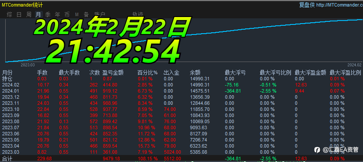
Task: Click the total deposit value 5512.00
Action: (x=172, y=159)
